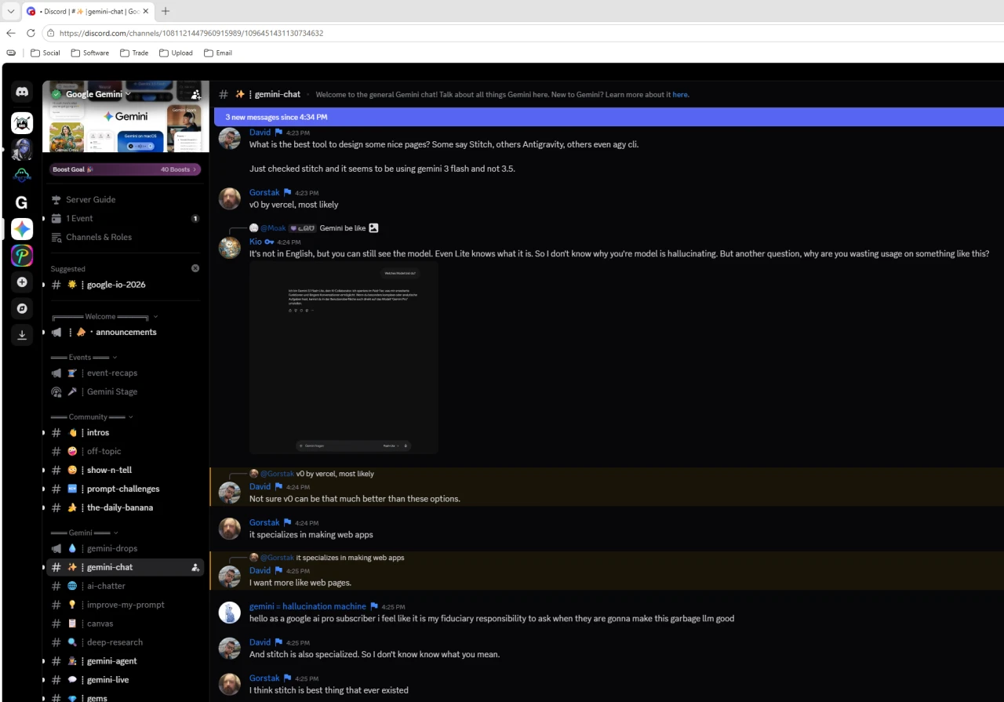This screenshot has width=1004, height=702.
Task: Open the canvas channel
Action: click(x=125, y=624)
